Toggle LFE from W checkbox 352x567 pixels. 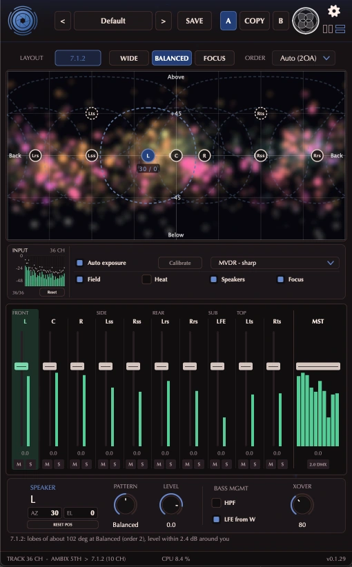(x=216, y=519)
